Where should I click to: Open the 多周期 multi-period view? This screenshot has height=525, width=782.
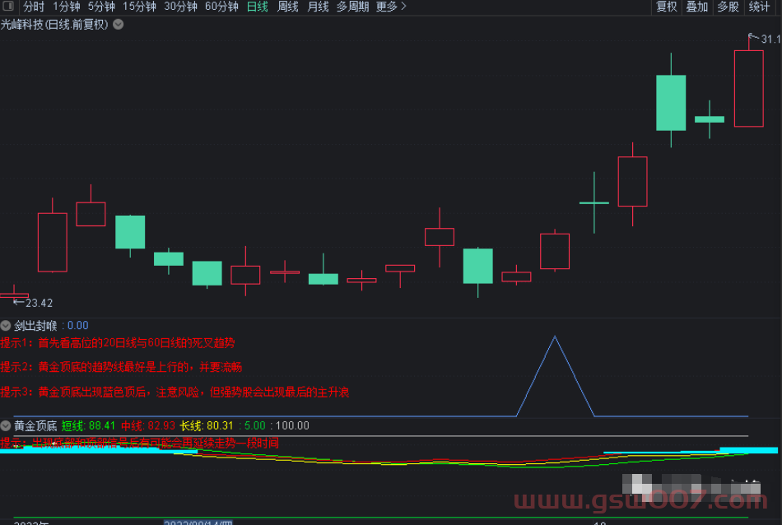point(352,7)
